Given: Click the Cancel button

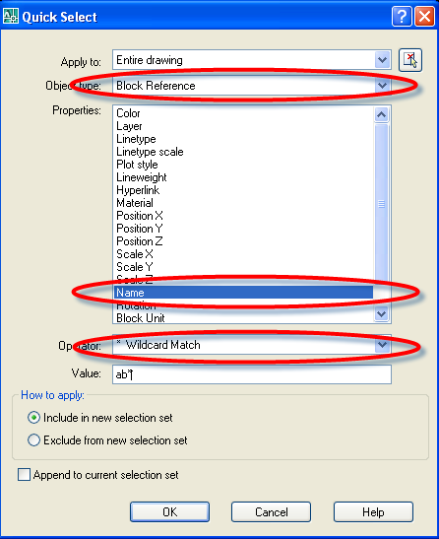Looking at the screenshot, I should tap(271, 511).
